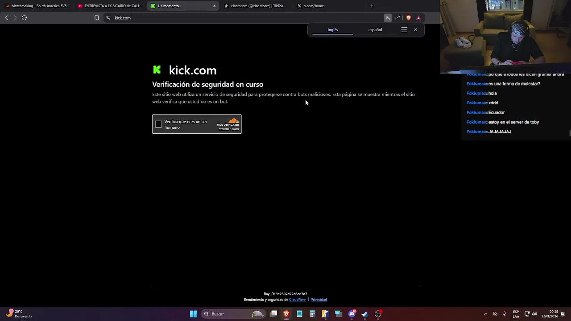The height and width of the screenshot is (321, 571).
Task: Switch to the ENTREVISTA a EX SICARIO tab
Action: (111, 6)
